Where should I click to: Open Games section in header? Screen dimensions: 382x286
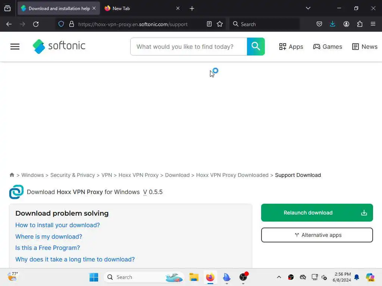[328, 47]
